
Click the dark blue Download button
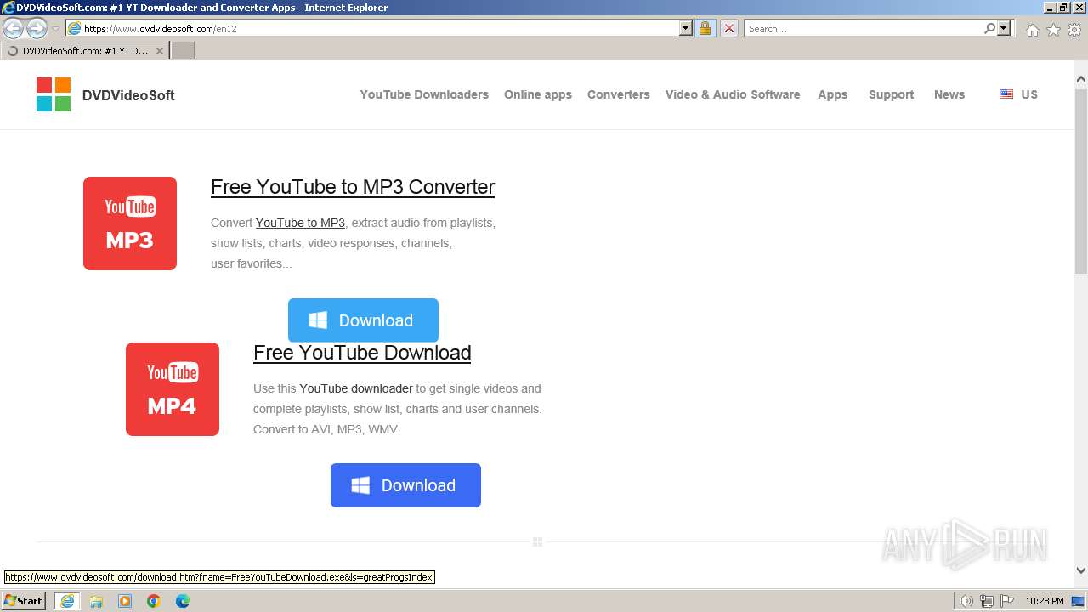[405, 485]
